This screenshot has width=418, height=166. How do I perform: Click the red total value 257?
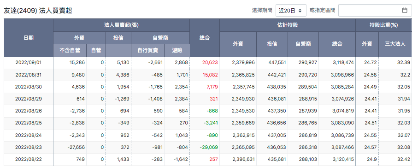point(213,160)
